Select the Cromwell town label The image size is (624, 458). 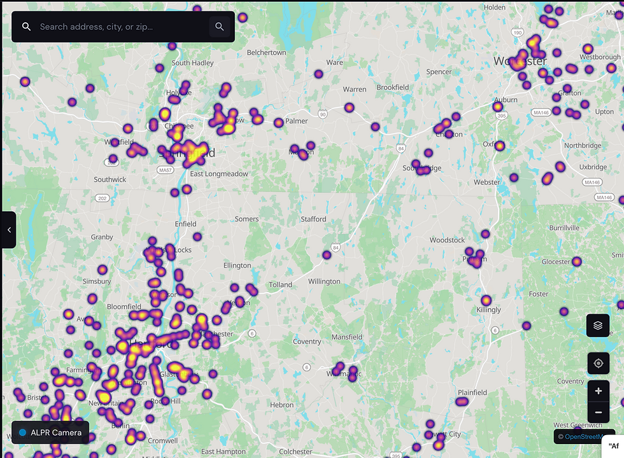tap(163, 440)
